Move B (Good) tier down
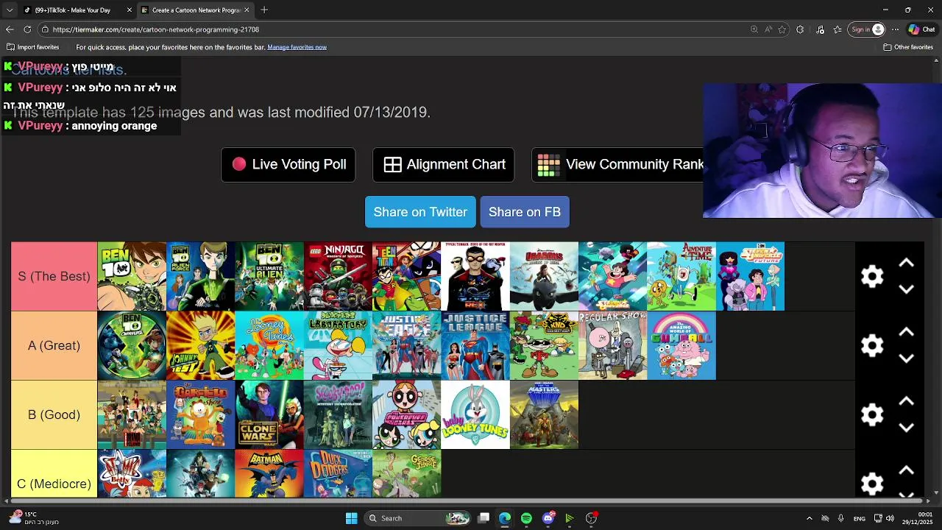942x530 pixels. (x=907, y=428)
